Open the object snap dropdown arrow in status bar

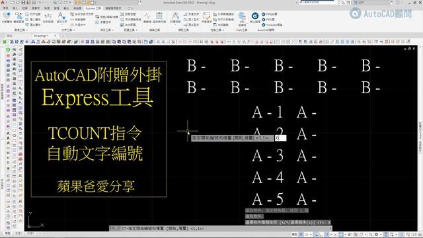(345, 235)
